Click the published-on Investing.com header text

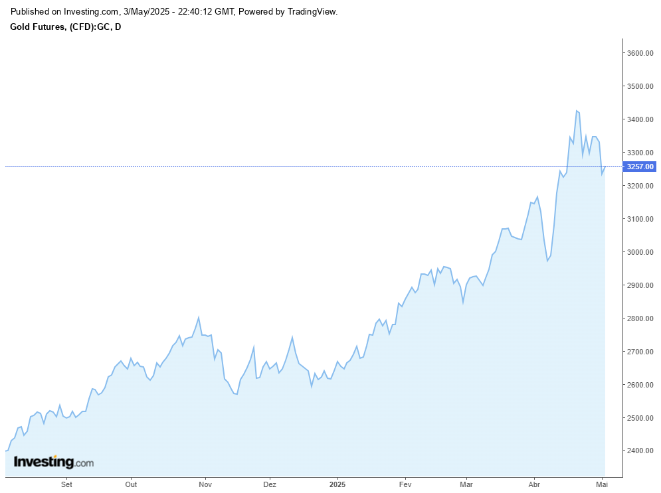[175, 12]
